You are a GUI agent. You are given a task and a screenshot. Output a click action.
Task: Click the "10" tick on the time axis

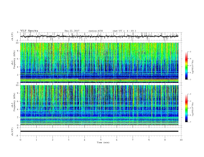181,140
